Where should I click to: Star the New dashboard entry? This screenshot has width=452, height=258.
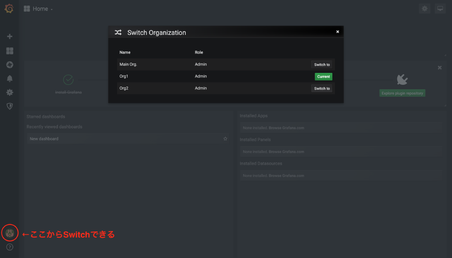225,139
